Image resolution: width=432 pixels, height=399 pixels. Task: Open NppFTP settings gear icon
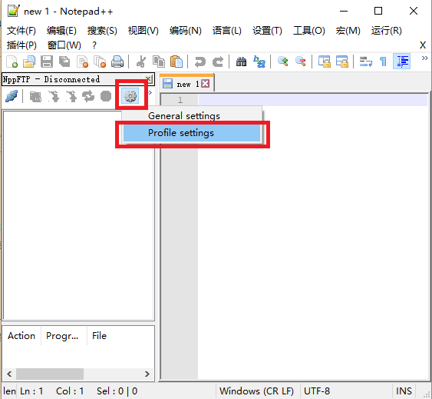(x=130, y=96)
